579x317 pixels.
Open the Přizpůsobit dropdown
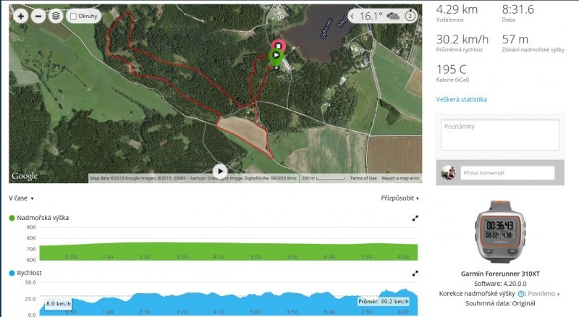point(400,198)
